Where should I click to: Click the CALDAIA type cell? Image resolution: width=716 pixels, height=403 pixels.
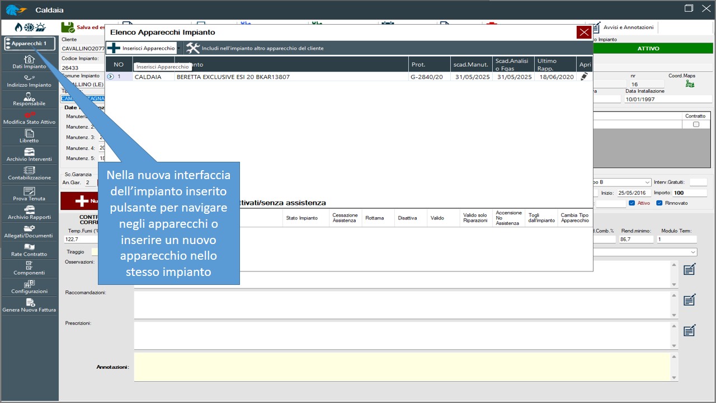(x=153, y=77)
